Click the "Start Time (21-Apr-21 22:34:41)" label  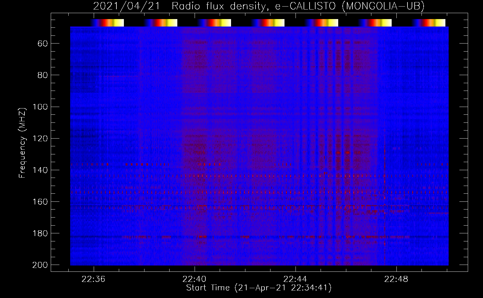[259, 288]
